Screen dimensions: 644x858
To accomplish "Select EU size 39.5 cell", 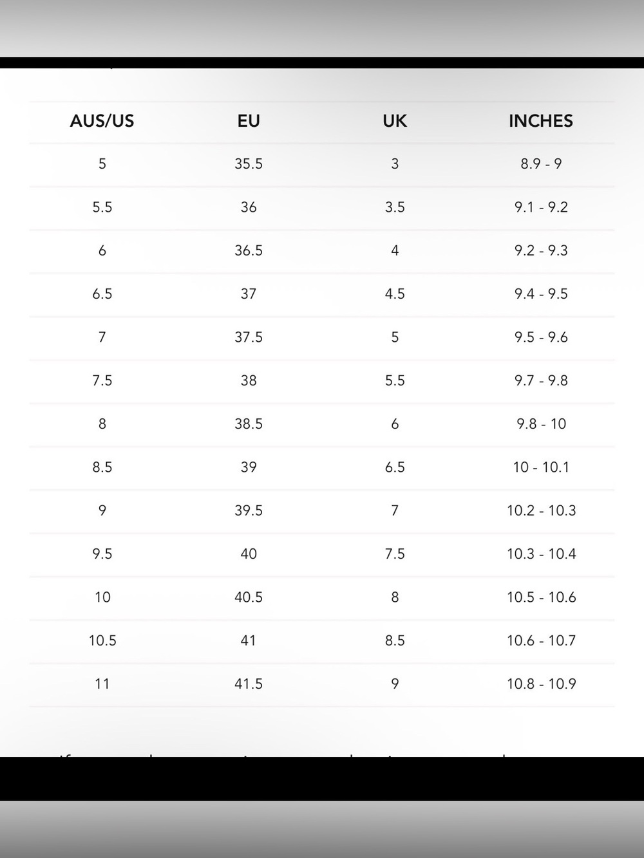I will tap(249, 510).
